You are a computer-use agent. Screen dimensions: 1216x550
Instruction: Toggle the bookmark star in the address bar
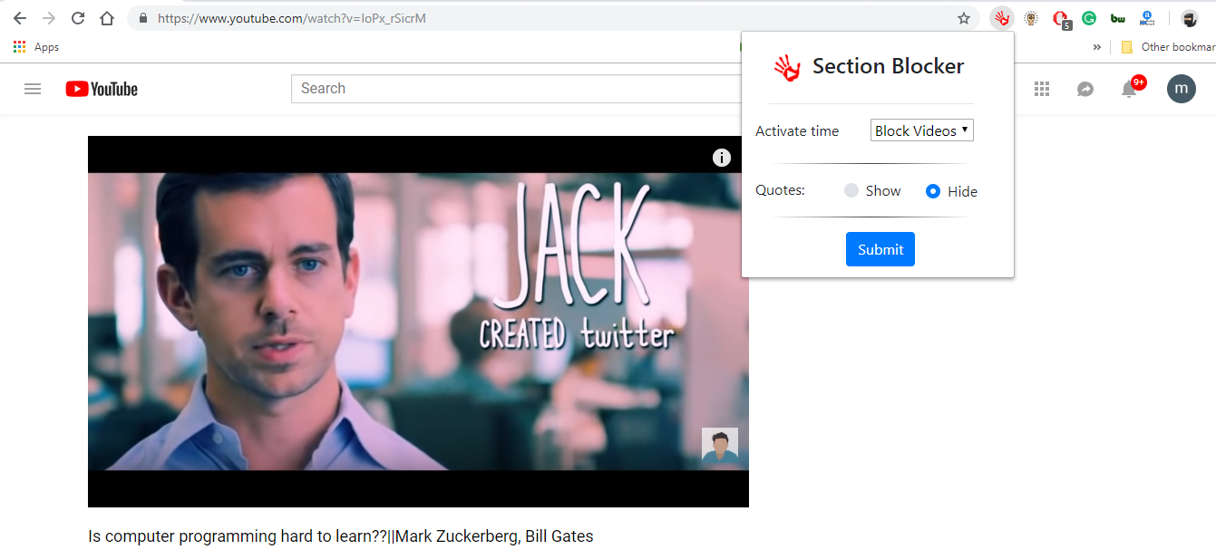[x=963, y=17]
